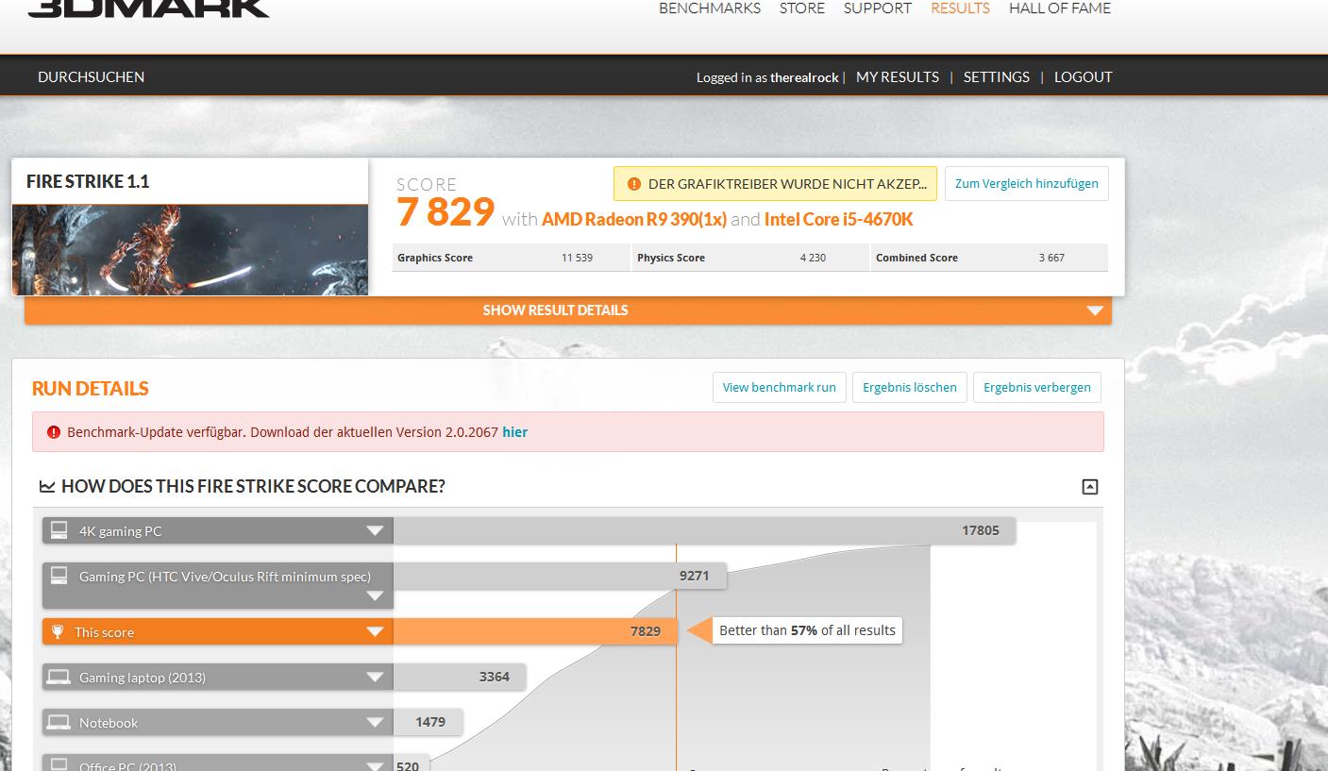Expand Gaming PC HTC Vive row arrow
Image resolution: width=1328 pixels, height=771 pixels.
375,595
